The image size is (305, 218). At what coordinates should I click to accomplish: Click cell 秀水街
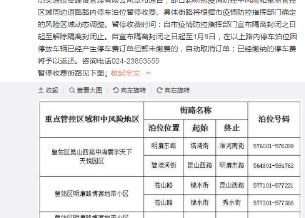point(232,203)
